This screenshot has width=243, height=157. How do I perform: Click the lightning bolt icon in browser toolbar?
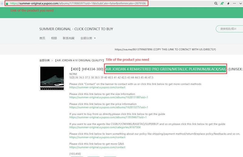tap(228, 3)
